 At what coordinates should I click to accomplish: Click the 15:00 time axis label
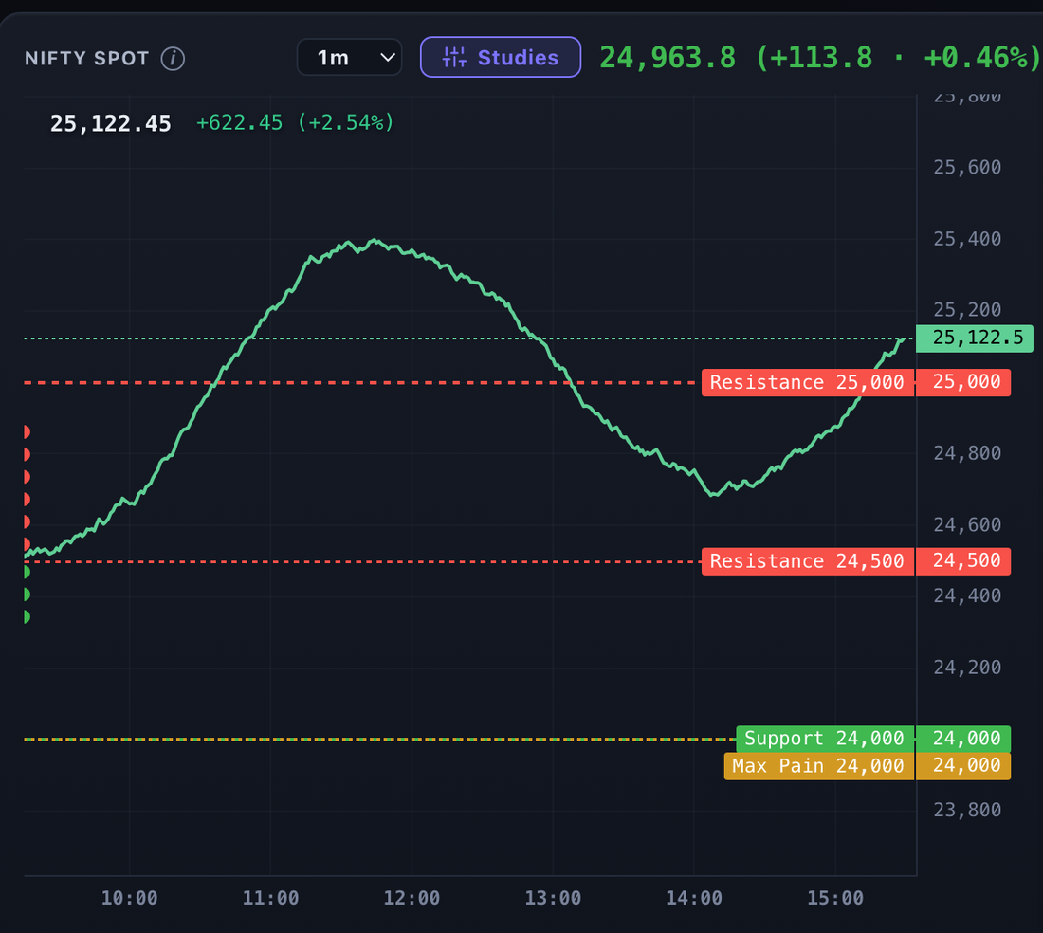tap(835, 899)
